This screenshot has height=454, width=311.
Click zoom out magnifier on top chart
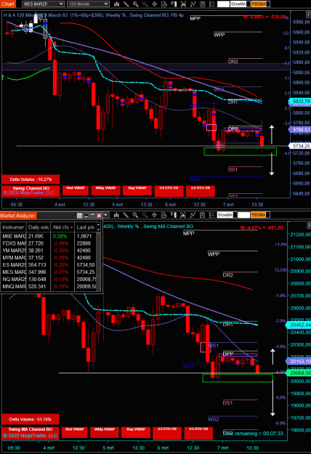point(145,4)
